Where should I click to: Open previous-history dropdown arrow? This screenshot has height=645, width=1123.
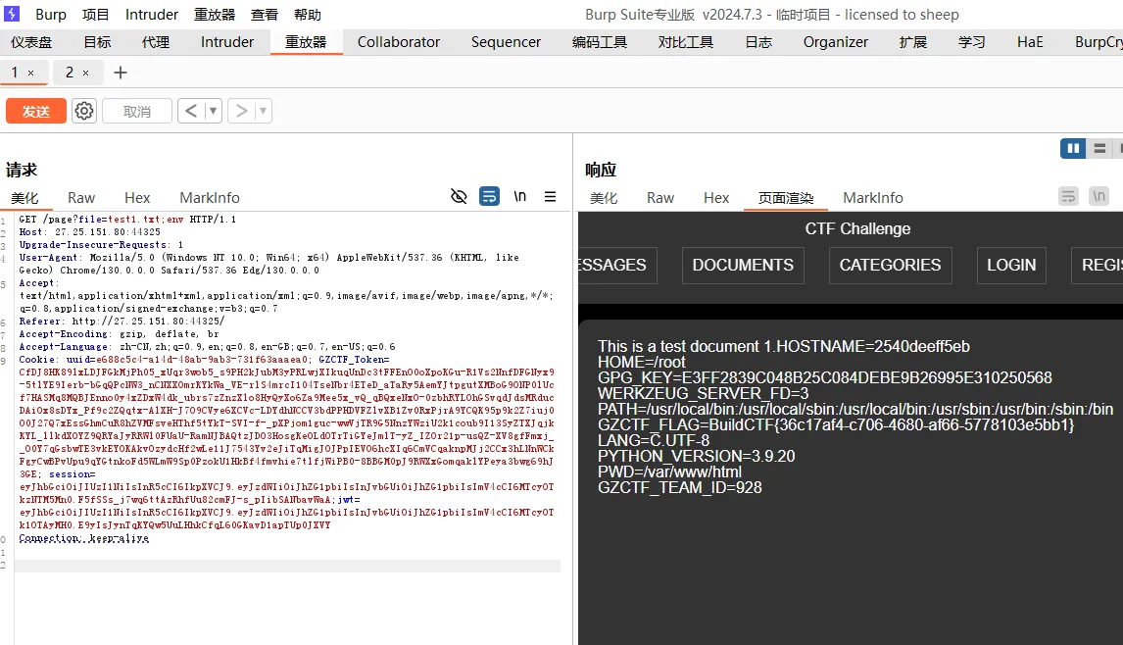[213, 111]
